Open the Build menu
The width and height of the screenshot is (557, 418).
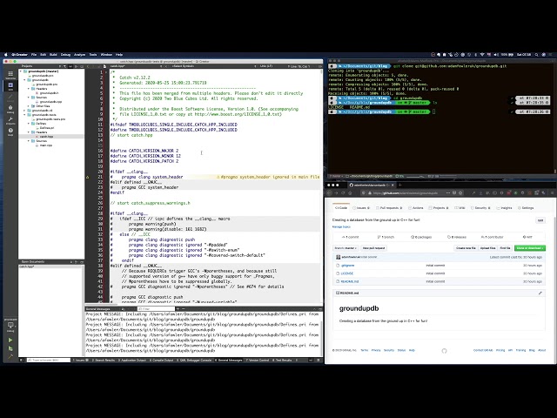[x=53, y=55]
